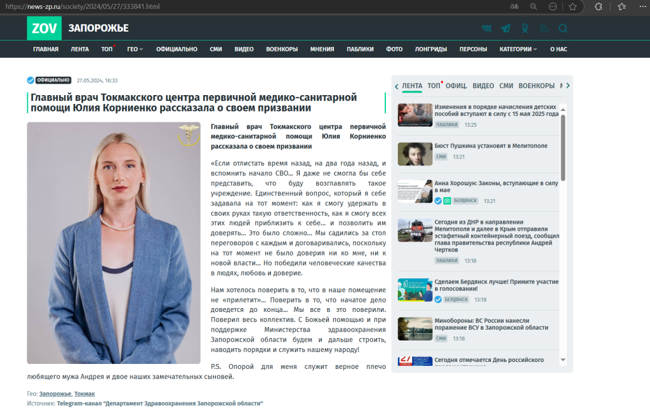Click the favorites star in address bar

pyautogui.click(x=573, y=6)
